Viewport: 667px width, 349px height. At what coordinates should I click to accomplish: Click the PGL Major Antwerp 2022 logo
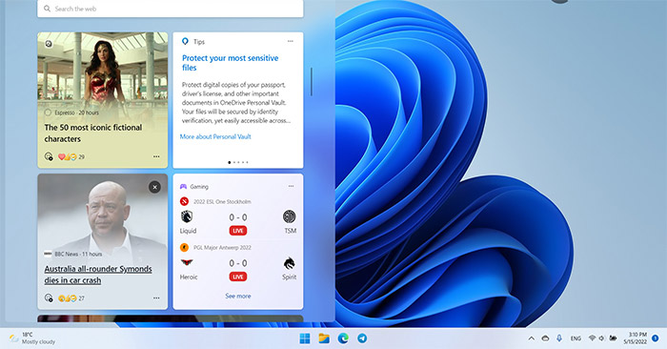click(184, 247)
